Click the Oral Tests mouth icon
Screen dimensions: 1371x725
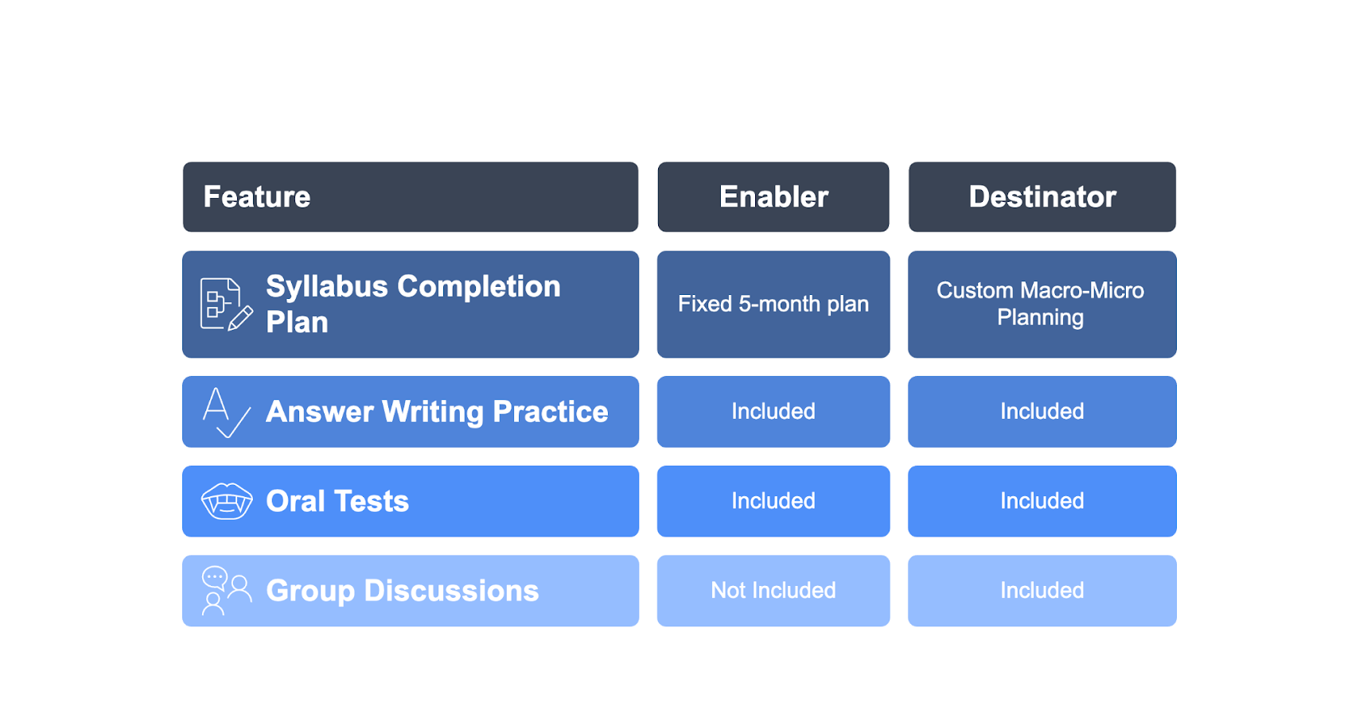227,502
